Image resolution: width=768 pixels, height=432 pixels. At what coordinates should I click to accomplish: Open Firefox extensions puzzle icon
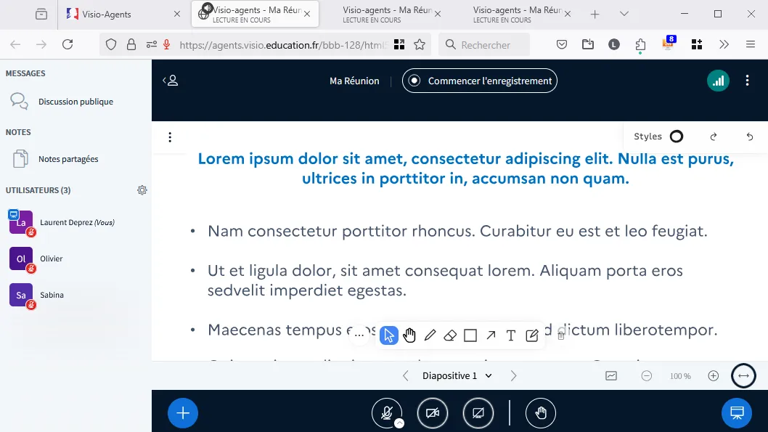point(641,44)
